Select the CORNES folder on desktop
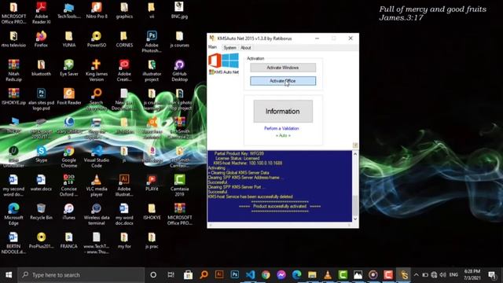Viewport: 503px width, 283px height. click(124, 39)
